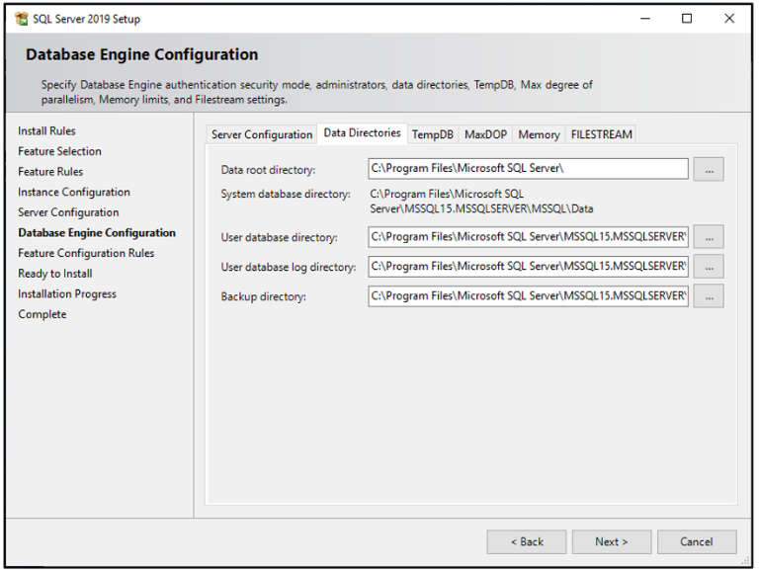Browse for the User database directory
The height and width of the screenshot is (573, 759).
[709, 237]
